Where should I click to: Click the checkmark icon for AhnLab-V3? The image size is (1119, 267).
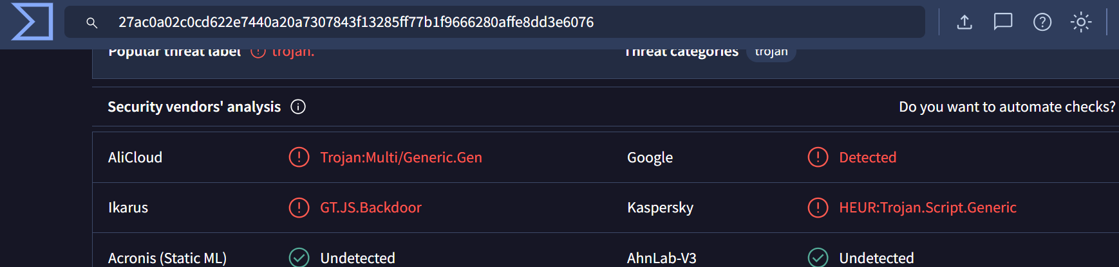click(x=818, y=257)
